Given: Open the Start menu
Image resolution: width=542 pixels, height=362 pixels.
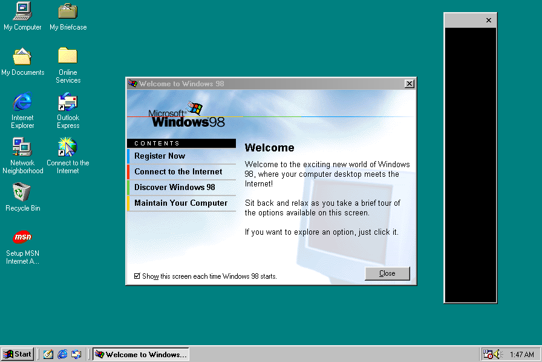Looking at the screenshot, I should click(18, 354).
